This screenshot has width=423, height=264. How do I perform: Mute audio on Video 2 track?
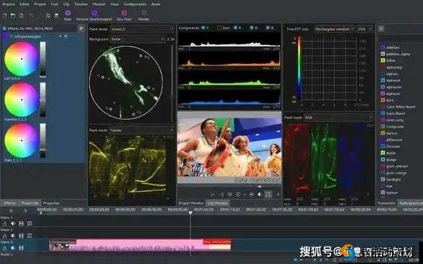13,236
